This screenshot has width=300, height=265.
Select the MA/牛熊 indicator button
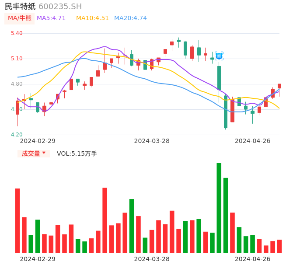[20, 18]
